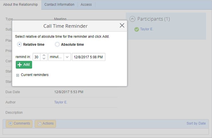
Task: Close the Call Time Reminder dialog
Action: pyautogui.click(x=122, y=25)
